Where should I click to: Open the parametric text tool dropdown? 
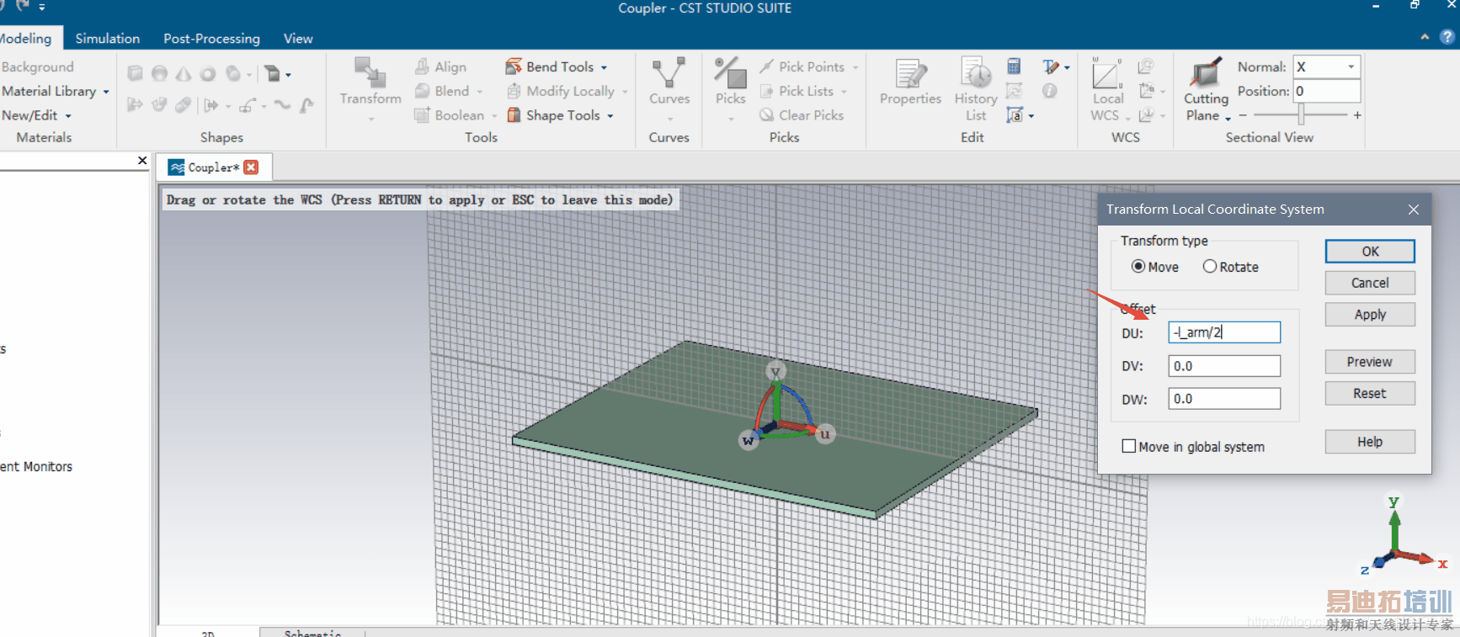tap(1068, 67)
